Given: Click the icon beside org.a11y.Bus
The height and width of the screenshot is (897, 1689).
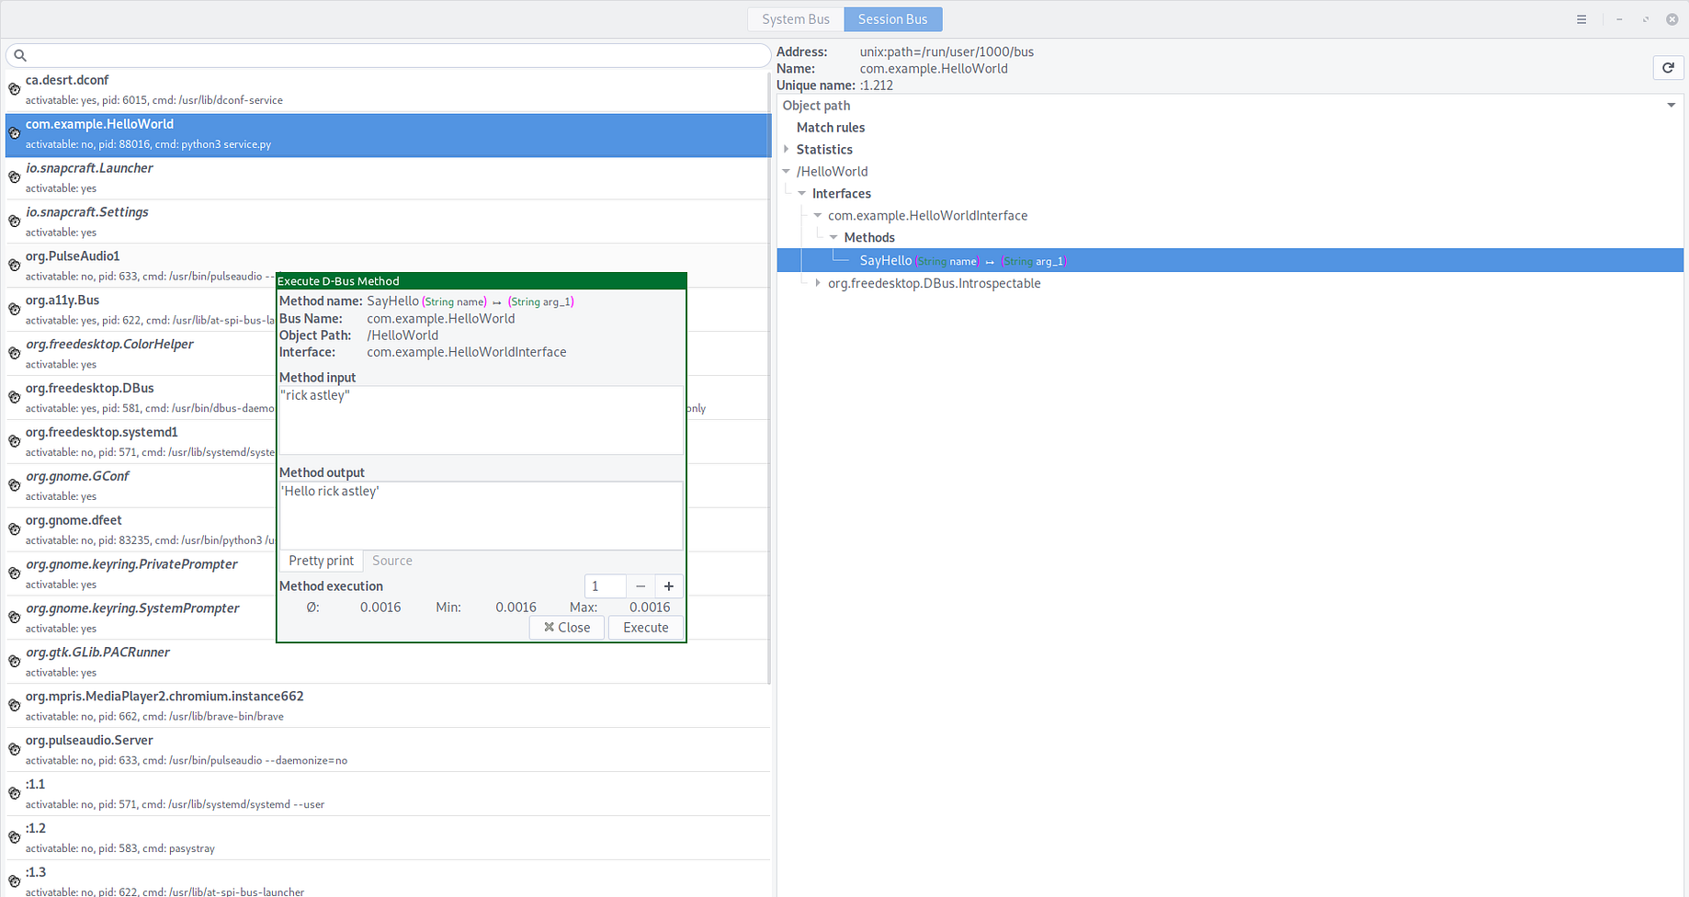Looking at the screenshot, I should (x=15, y=310).
